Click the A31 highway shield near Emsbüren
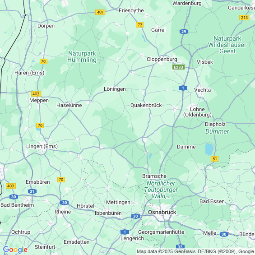 pyautogui.click(x=32, y=191)
